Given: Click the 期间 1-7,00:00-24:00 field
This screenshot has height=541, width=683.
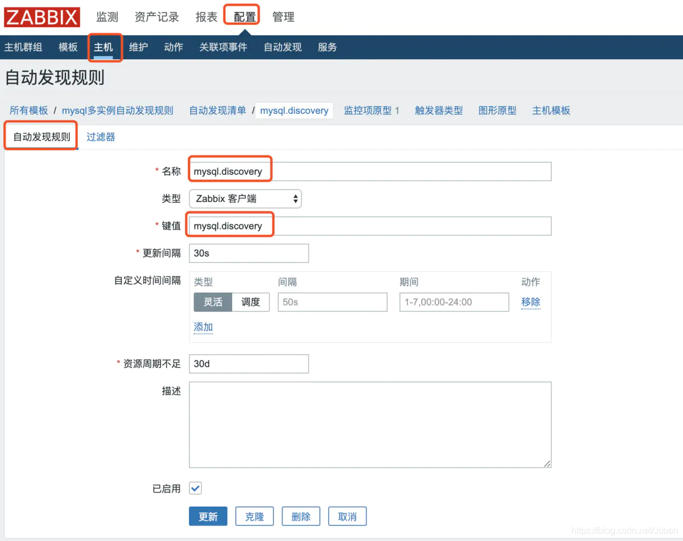Looking at the screenshot, I should point(454,302).
